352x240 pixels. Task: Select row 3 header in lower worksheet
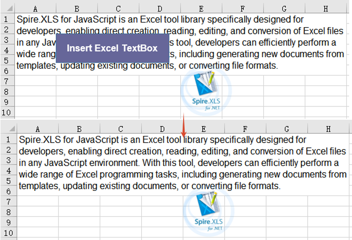point(9,160)
